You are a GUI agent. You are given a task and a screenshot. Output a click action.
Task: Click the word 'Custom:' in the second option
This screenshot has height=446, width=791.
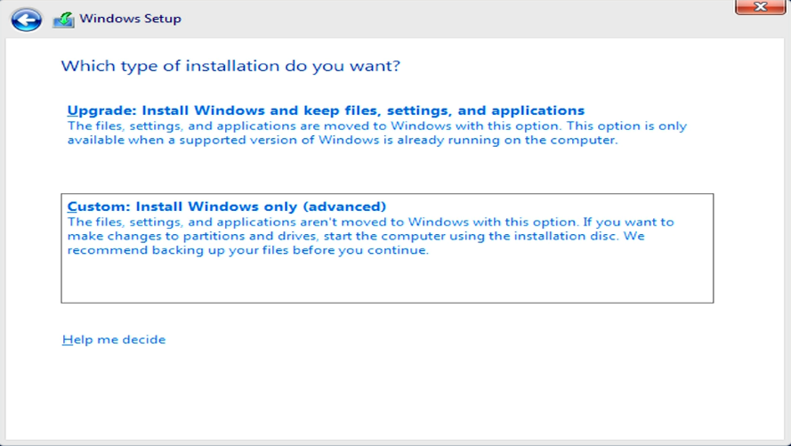point(99,207)
